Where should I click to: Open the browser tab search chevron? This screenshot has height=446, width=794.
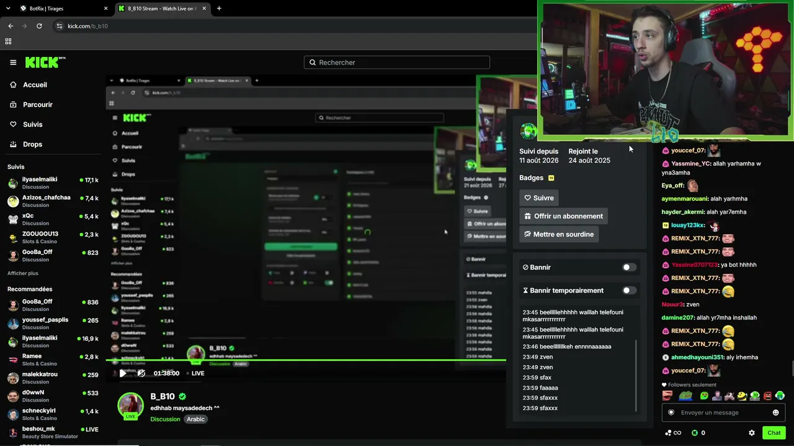pyautogui.click(x=8, y=9)
